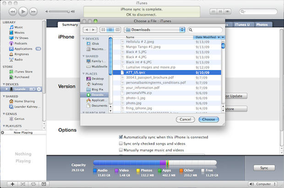This screenshot has width=284, height=188.
Task: Check manually manage music and videos
Action: pyautogui.click(x=121, y=150)
